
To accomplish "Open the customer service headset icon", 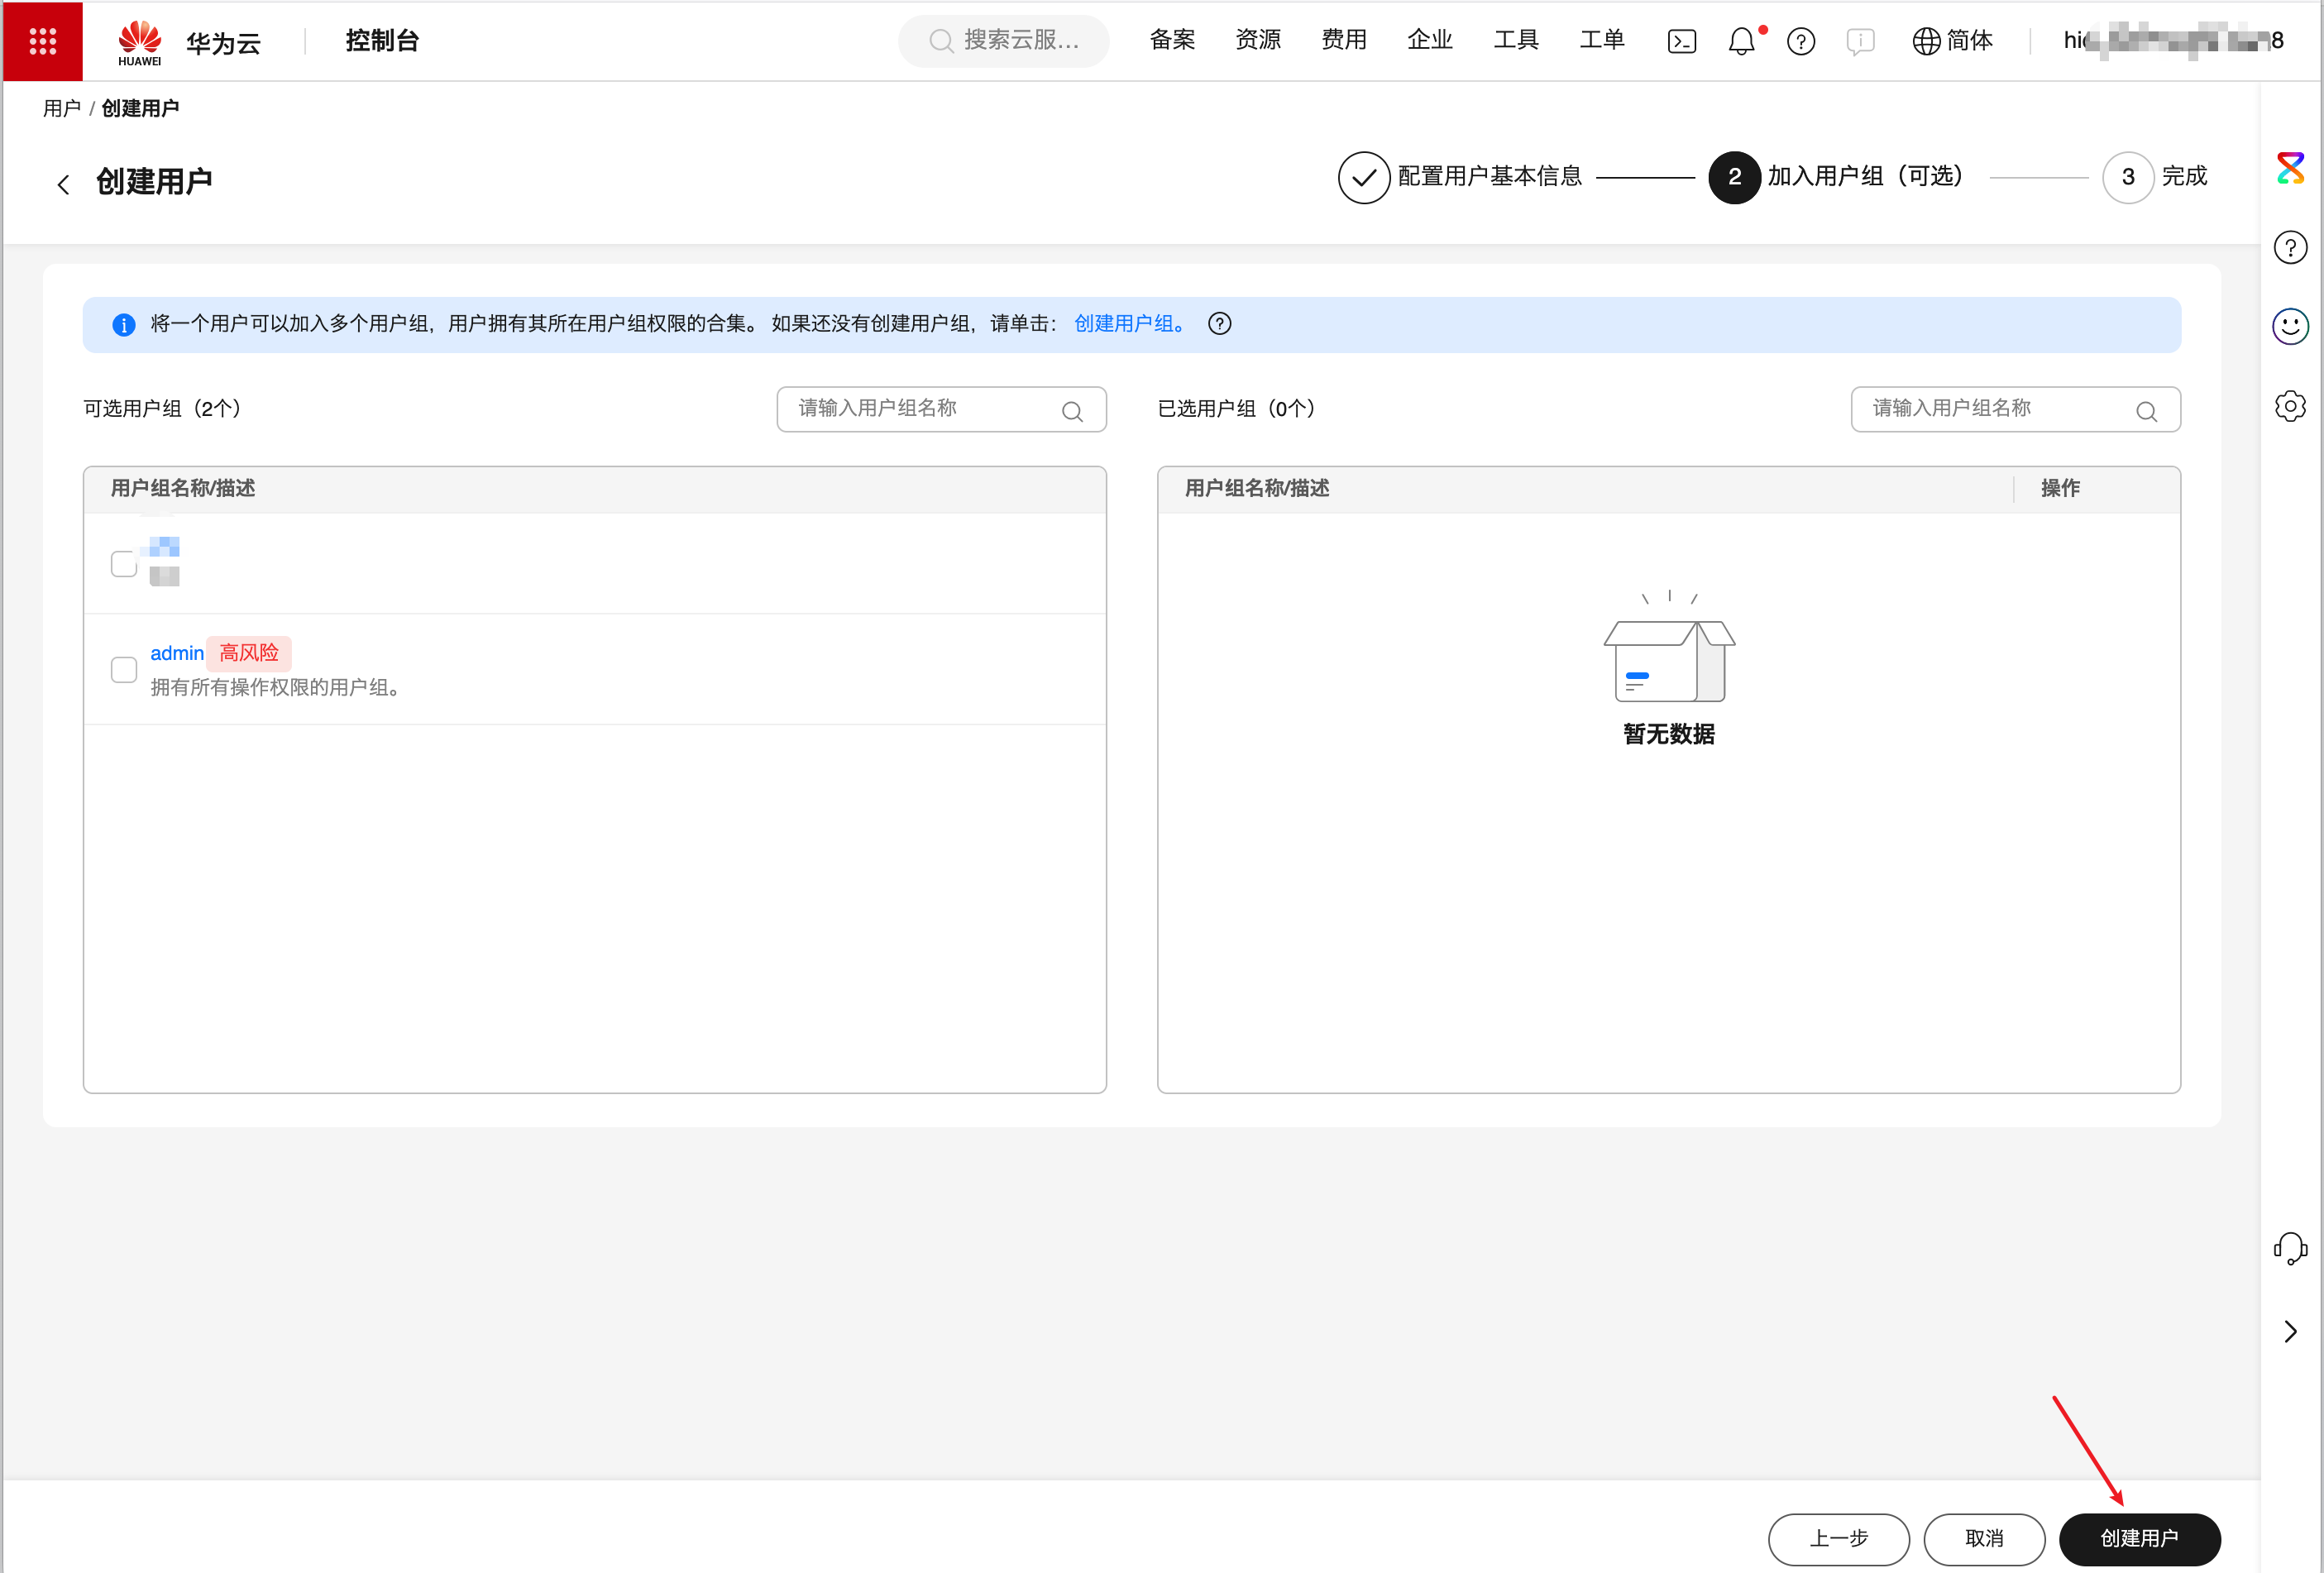I will click(2290, 1248).
